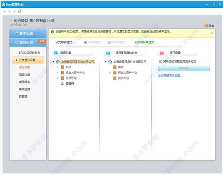Collapse the yellow info banner arrow

pos(212,33)
